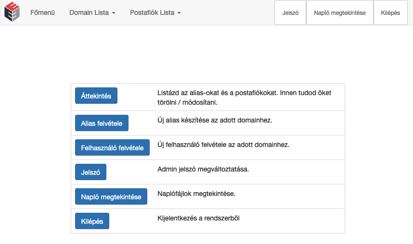Click the blue Napló megtekintése button

click(x=111, y=196)
